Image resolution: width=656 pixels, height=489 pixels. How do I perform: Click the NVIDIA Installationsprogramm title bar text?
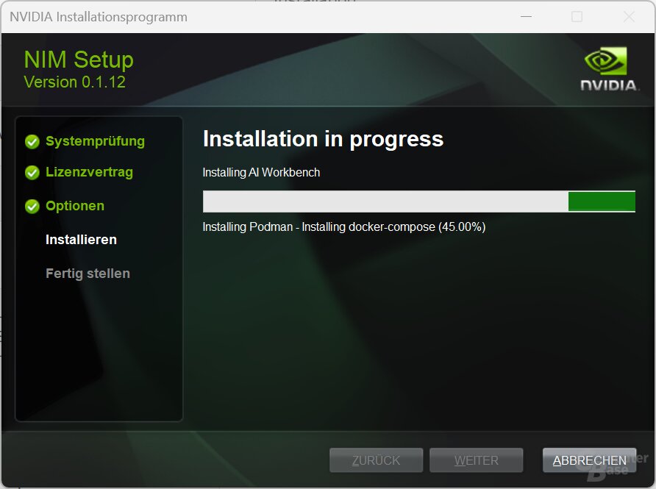click(x=98, y=16)
